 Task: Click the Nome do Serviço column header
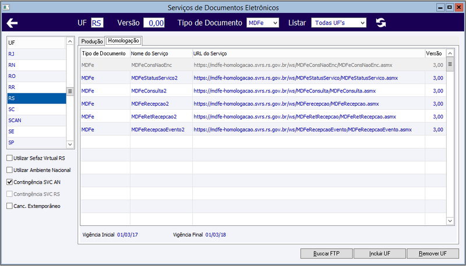click(161, 53)
